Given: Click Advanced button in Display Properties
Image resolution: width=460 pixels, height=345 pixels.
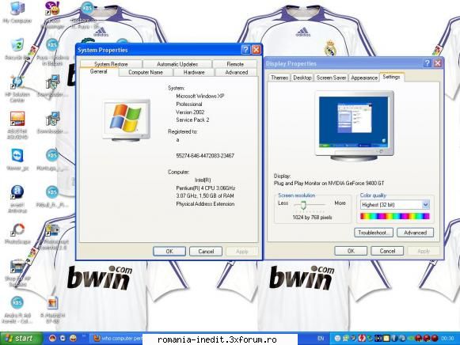Looking at the screenshot, I should (415, 233).
